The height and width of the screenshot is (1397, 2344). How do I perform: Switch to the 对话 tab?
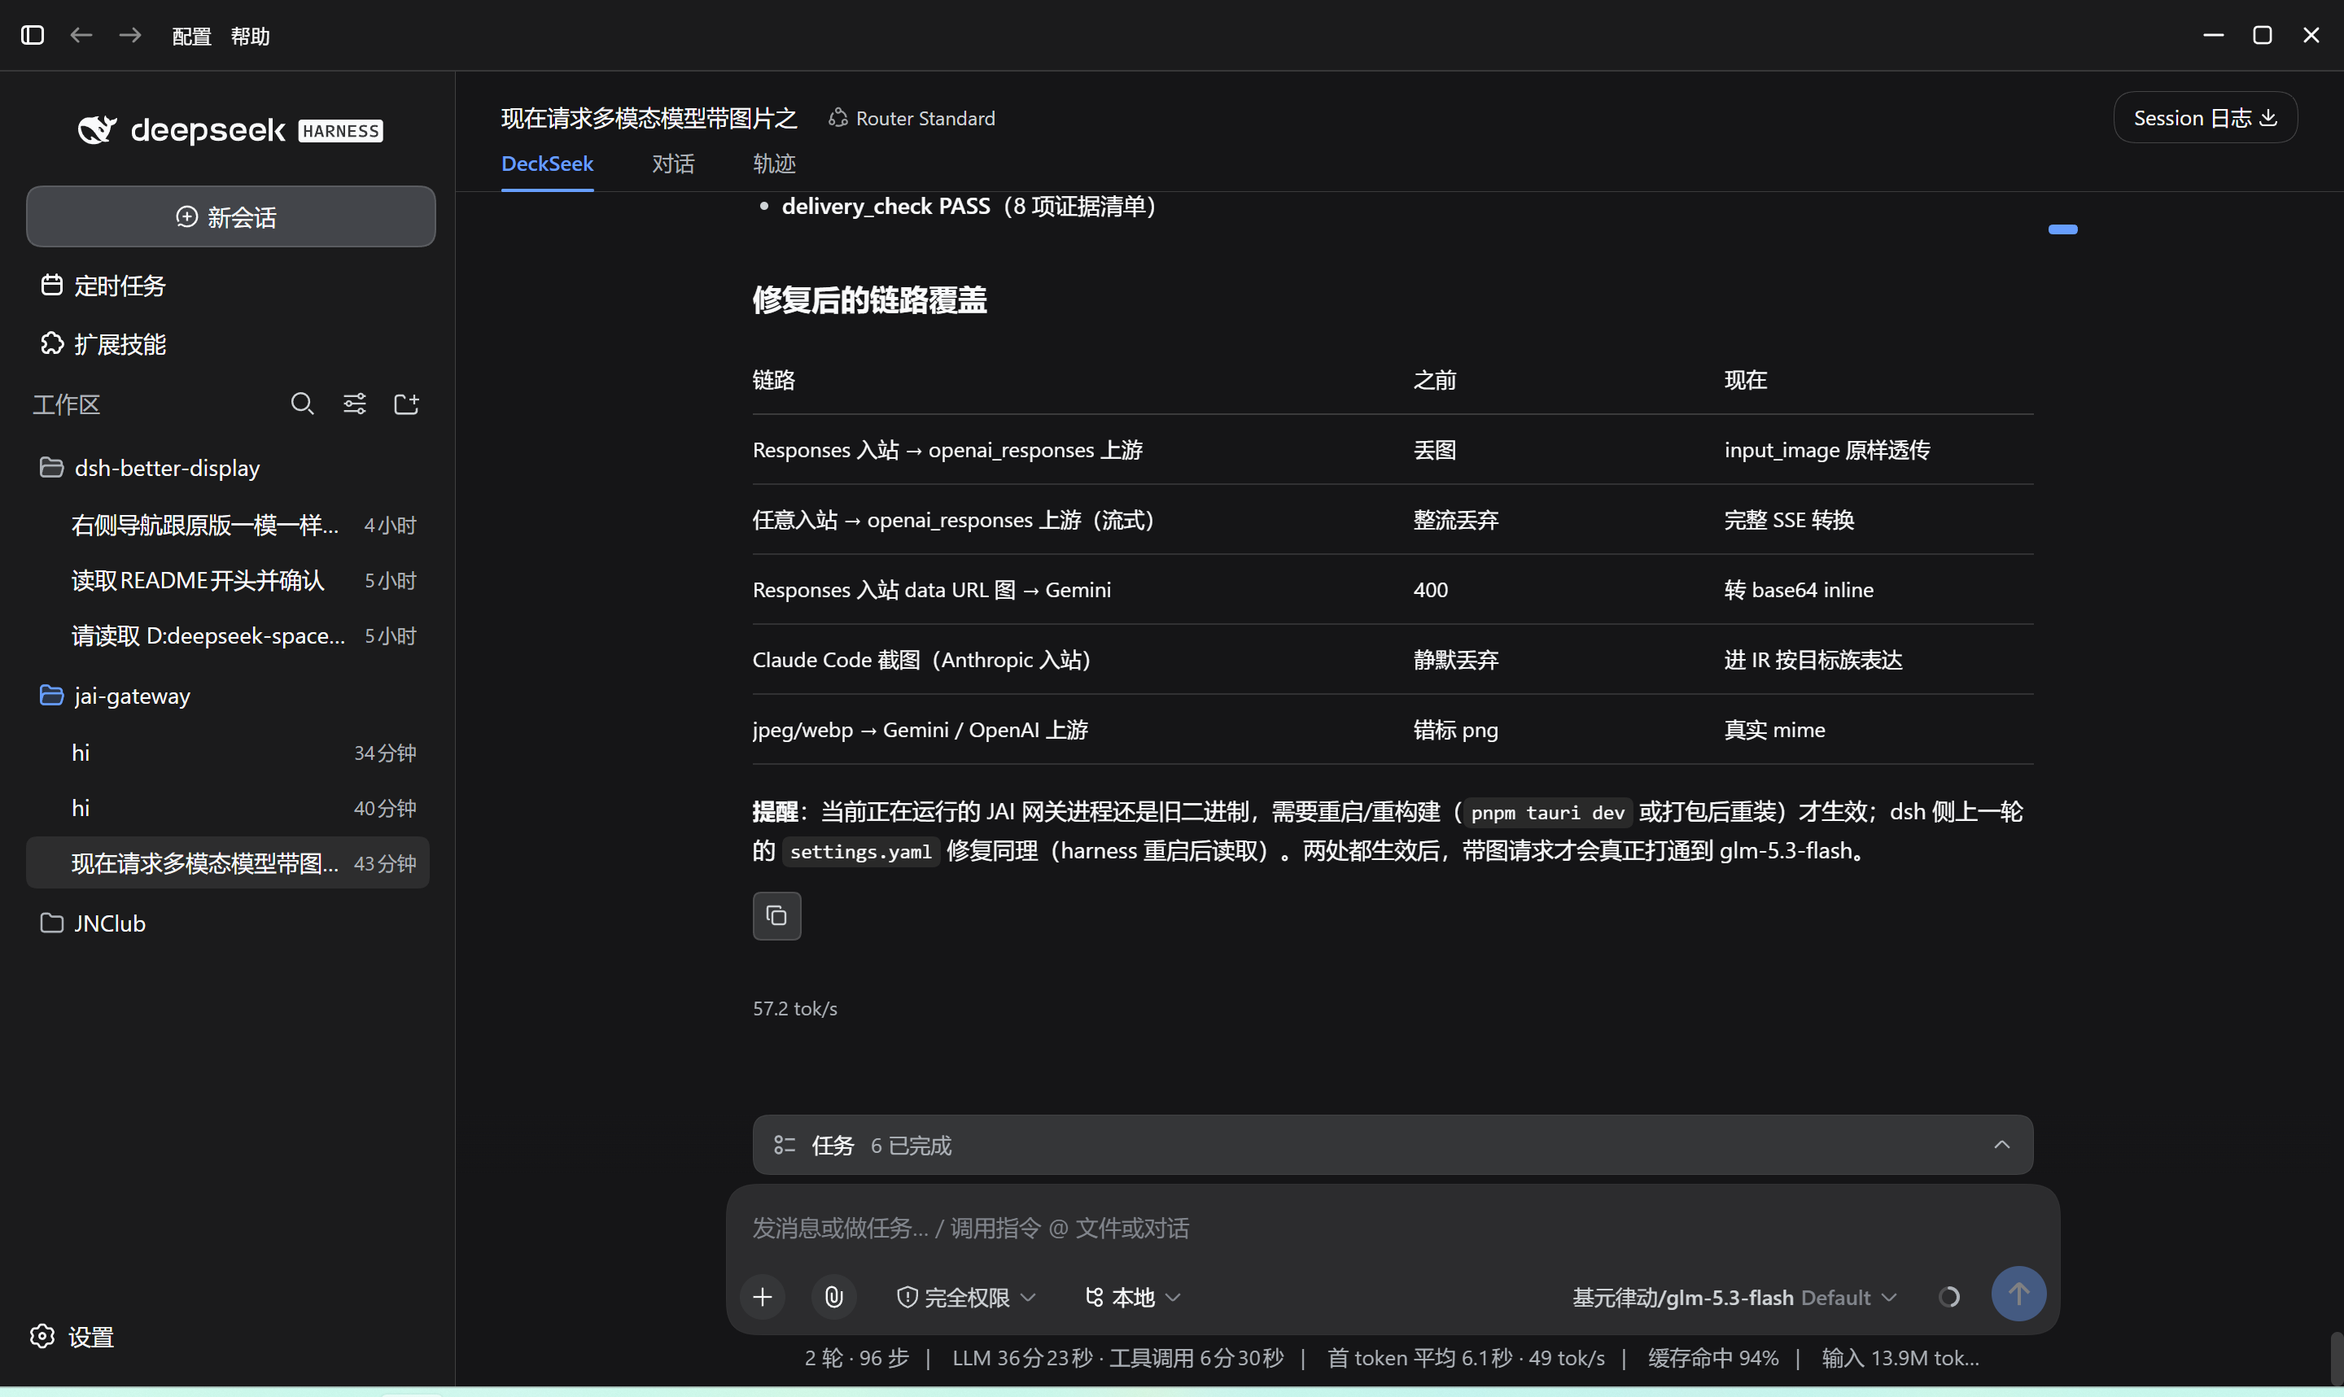673,164
